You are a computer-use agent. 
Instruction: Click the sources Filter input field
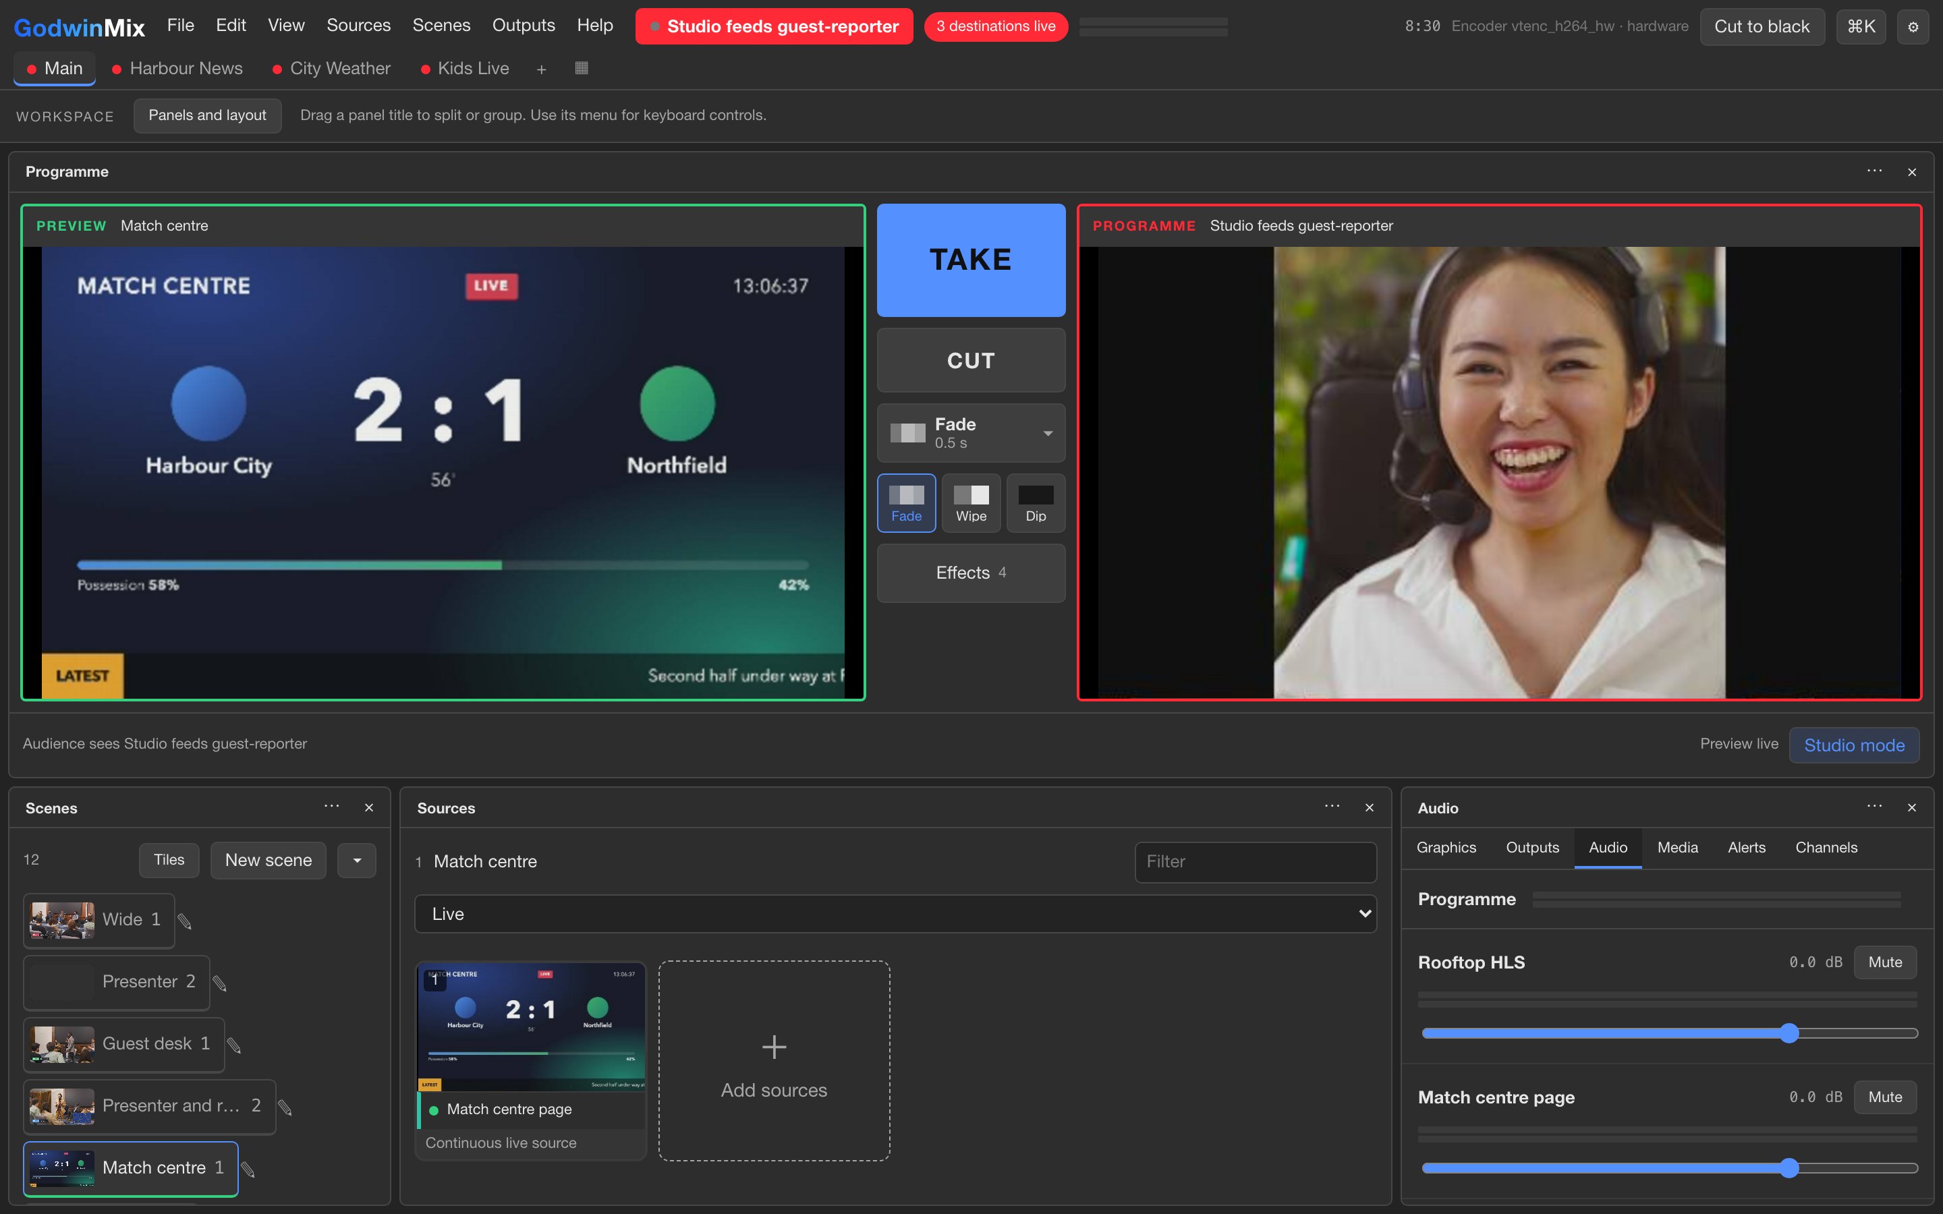pyautogui.click(x=1255, y=861)
